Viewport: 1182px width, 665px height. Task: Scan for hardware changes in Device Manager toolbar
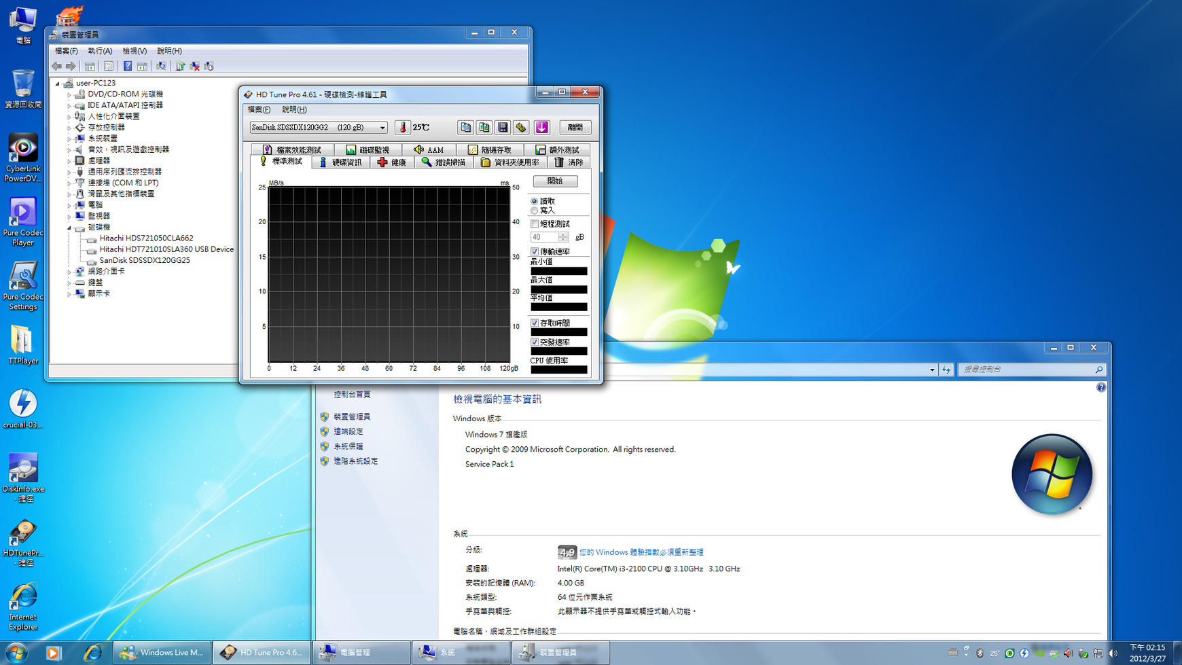161,66
